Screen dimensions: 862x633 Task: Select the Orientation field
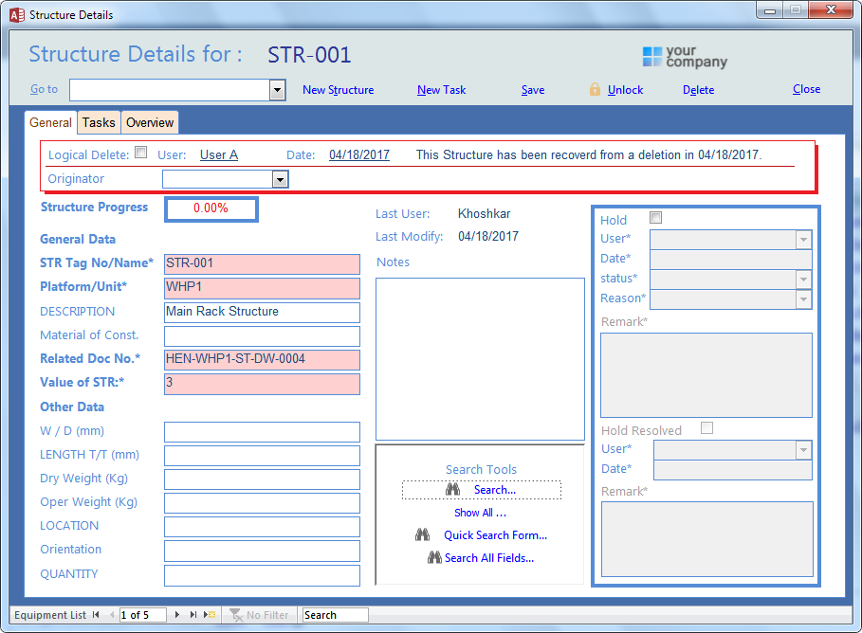point(263,551)
